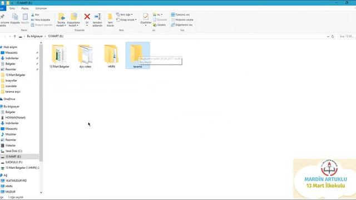Select 1KATMUDURYRD network computer
Screen dimensions: 356x200
[16, 181]
